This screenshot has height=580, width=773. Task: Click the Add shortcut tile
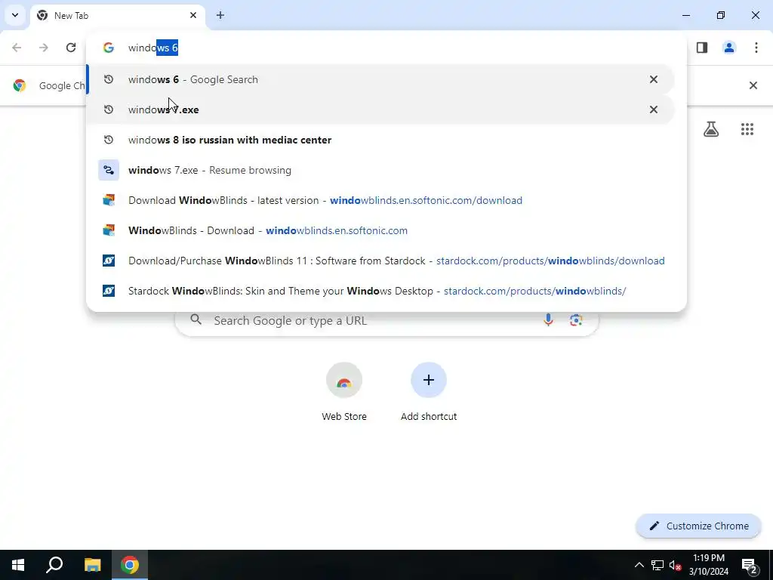tap(429, 392)
